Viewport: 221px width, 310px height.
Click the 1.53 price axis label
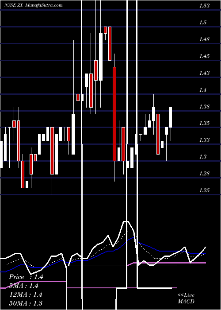click(x=204, y=6)
